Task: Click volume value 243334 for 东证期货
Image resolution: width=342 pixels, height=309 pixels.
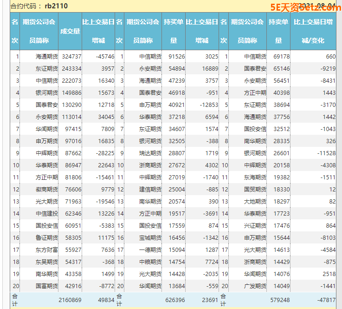Action: (71, 69)
